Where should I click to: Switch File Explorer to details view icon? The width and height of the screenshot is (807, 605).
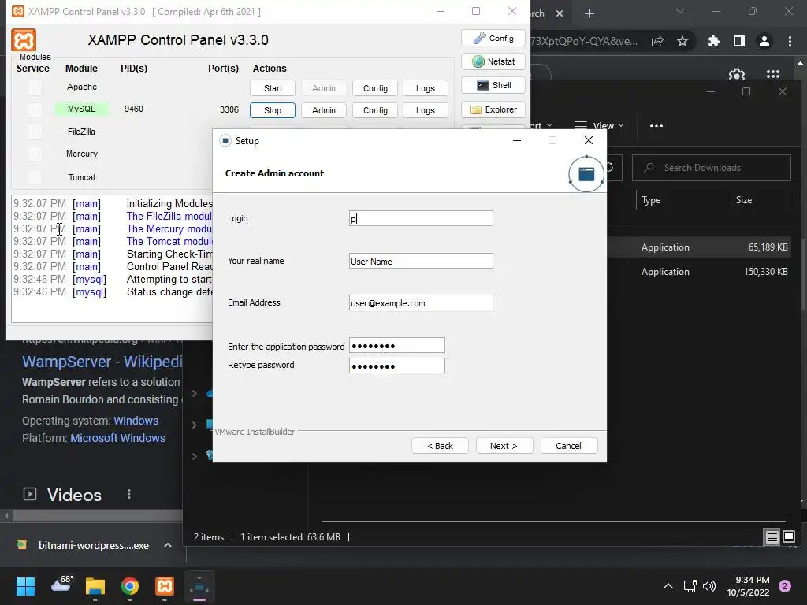coord(772,537)
